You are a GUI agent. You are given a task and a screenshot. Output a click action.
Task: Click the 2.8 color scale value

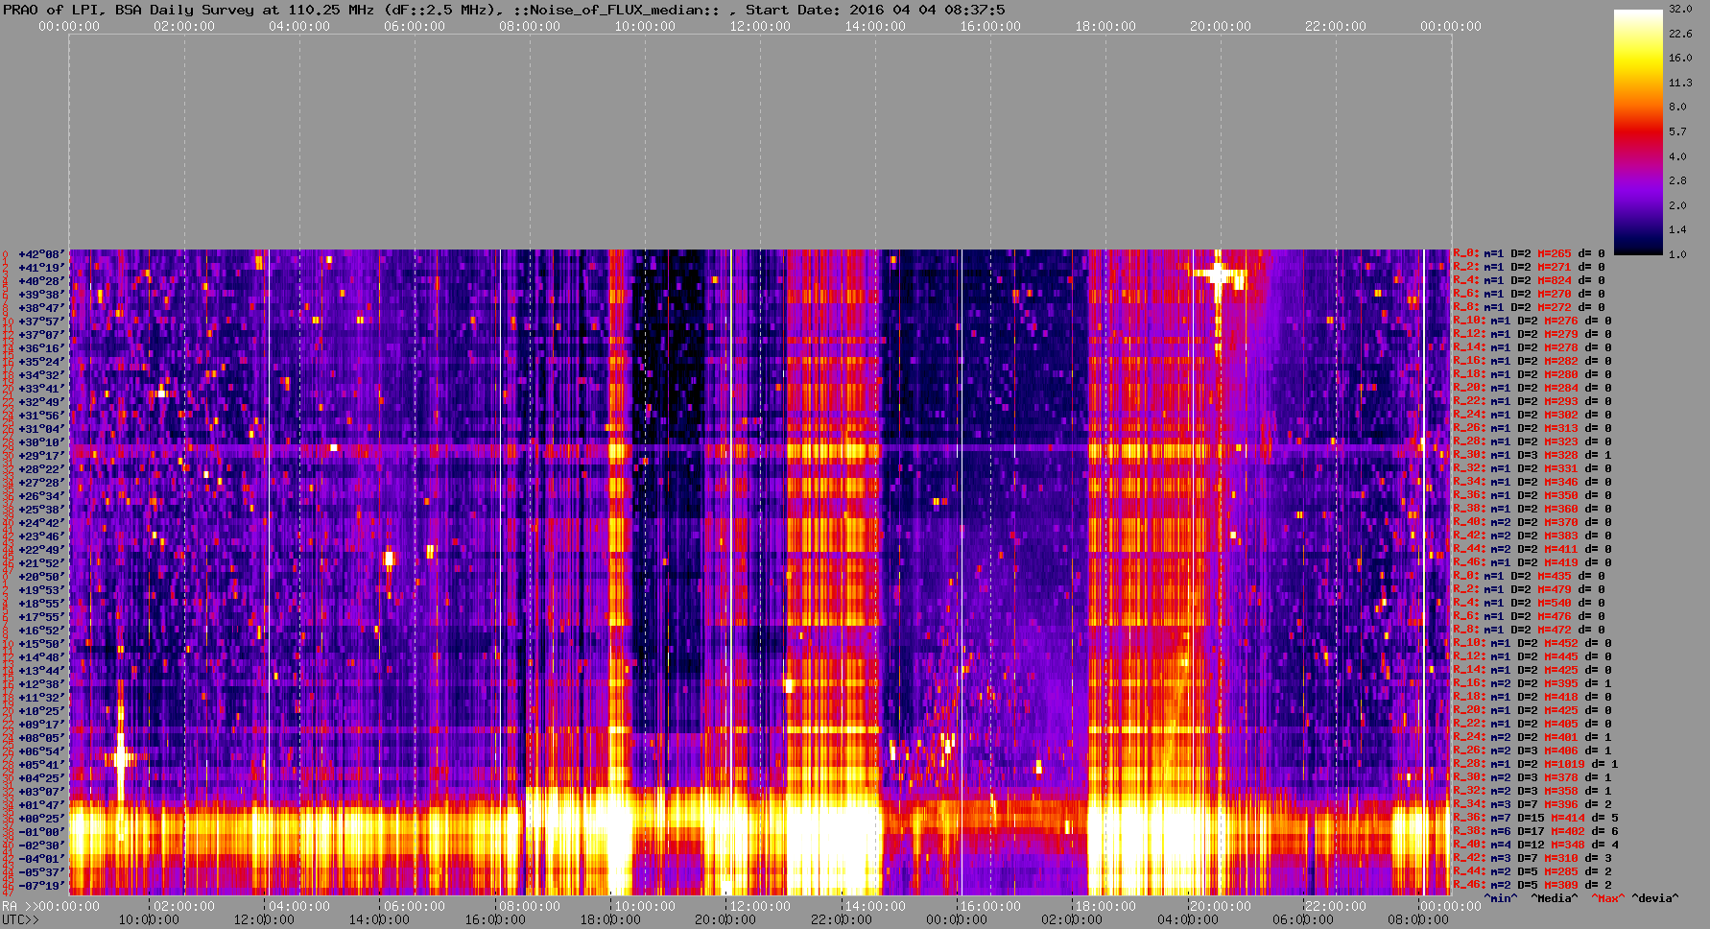point(1677,180)
